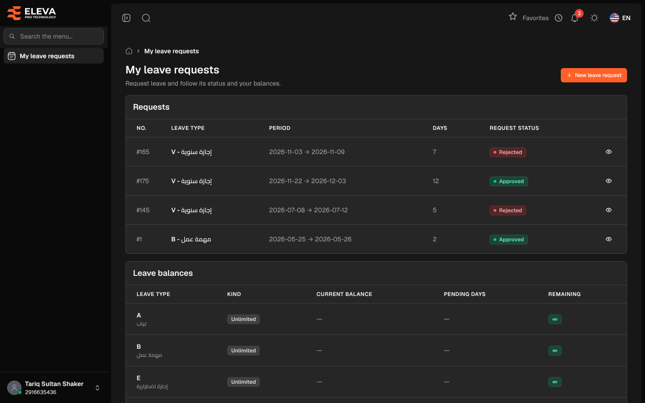View details of request #1
The image size is (645, 403).
point(609,239)
